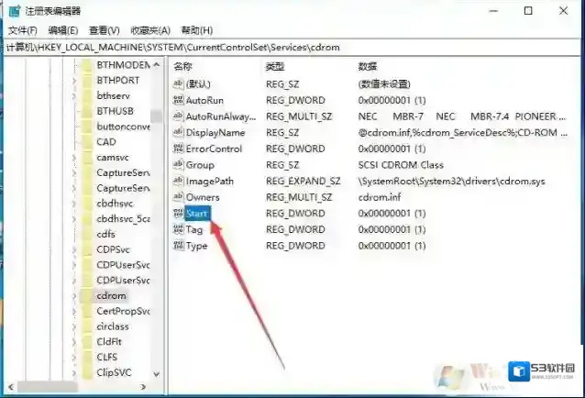
Task: Select the AutoRun value icon
Action: tap(178, 100)
